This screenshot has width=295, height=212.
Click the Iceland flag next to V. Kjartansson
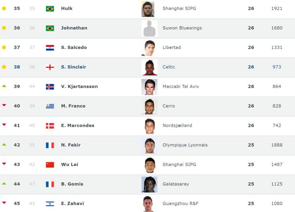[x=50, y=87]
